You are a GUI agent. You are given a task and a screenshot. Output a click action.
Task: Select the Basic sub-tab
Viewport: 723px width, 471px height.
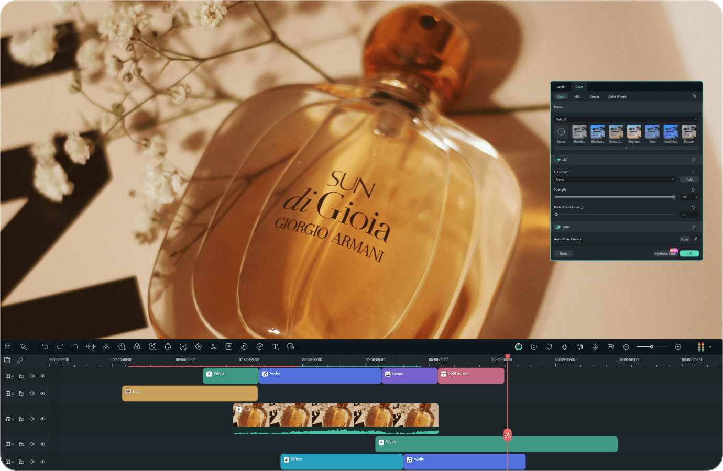click(x=561, y=97)
